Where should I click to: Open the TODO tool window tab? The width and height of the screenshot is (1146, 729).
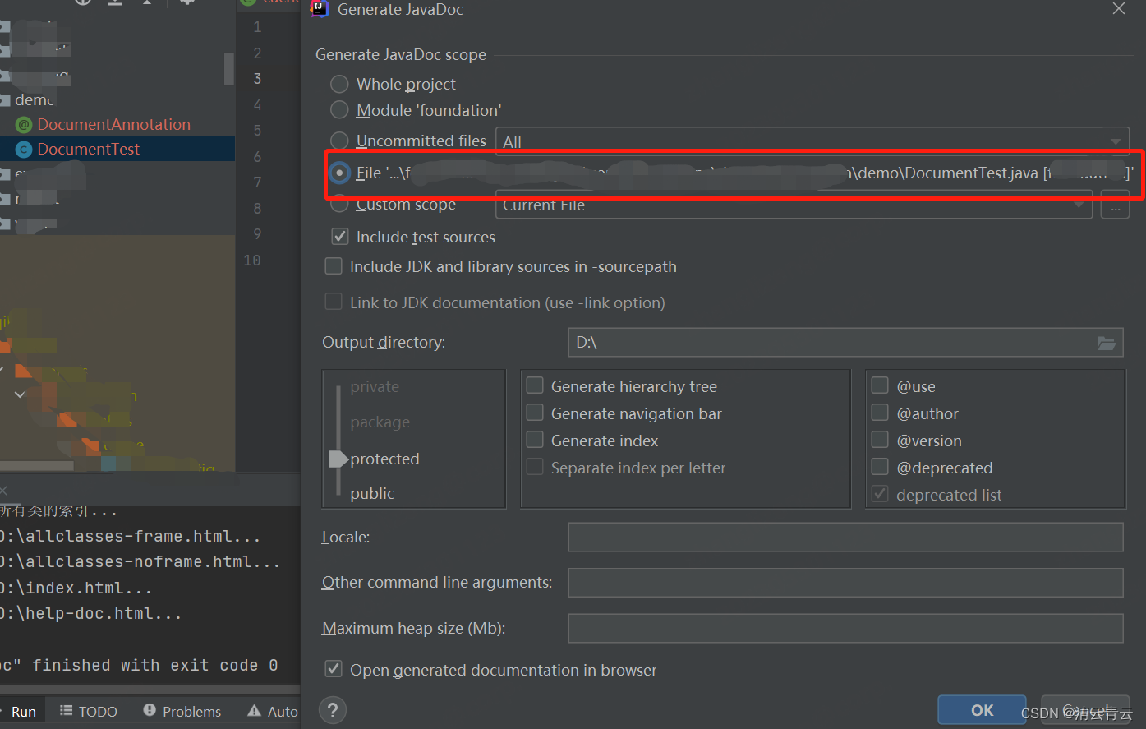pos(89,712)
